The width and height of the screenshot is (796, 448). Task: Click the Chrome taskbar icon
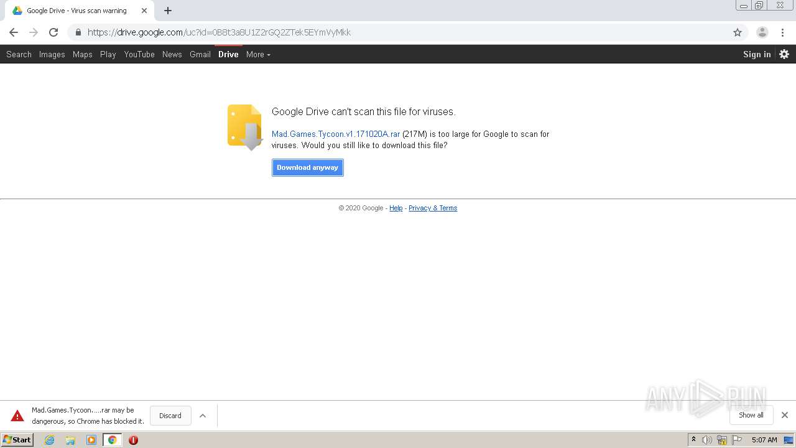[x=112, y=440]
